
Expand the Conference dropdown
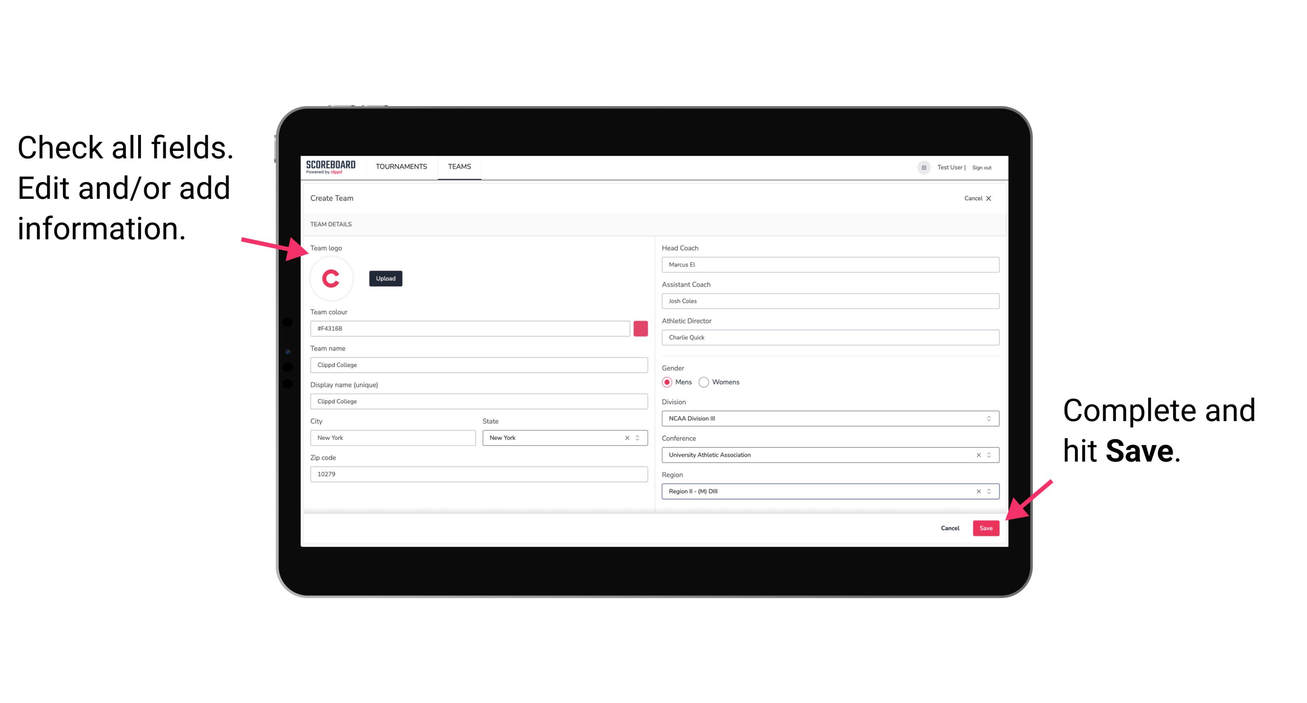click(990, 455)
